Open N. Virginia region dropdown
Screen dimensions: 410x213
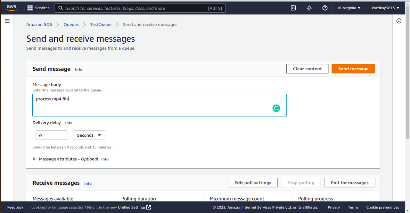coord(349,8)
